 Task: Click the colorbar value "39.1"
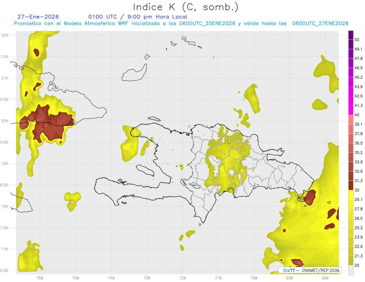coord(358,124)
